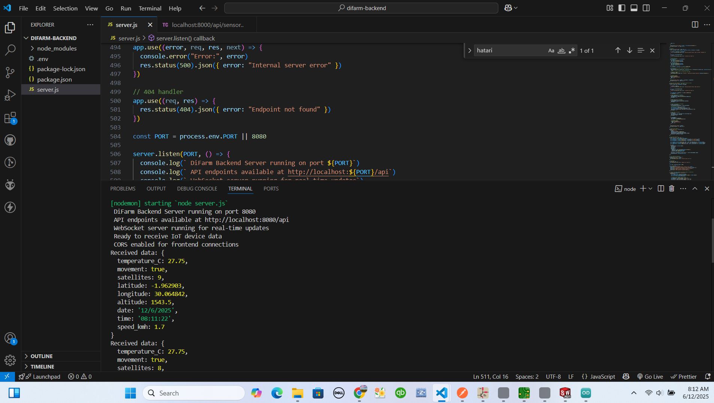Toggle Match Case in find widget

click(x=551, y=51)
